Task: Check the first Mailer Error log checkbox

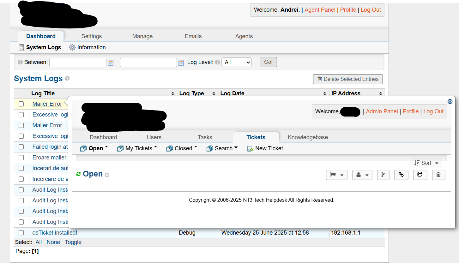Action: [x=21, y=104]
